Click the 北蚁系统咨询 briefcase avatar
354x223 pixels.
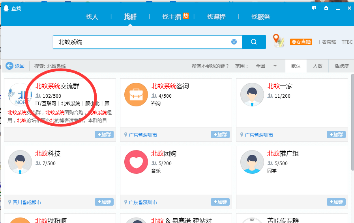coord(136,95)
